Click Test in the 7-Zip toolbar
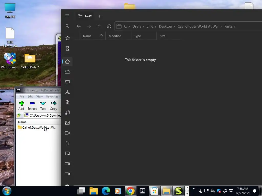 click(43, 105)
